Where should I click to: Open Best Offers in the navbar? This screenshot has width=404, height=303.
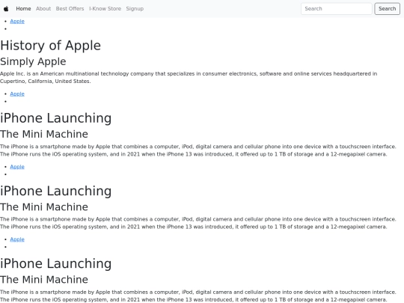click(70, 9)
